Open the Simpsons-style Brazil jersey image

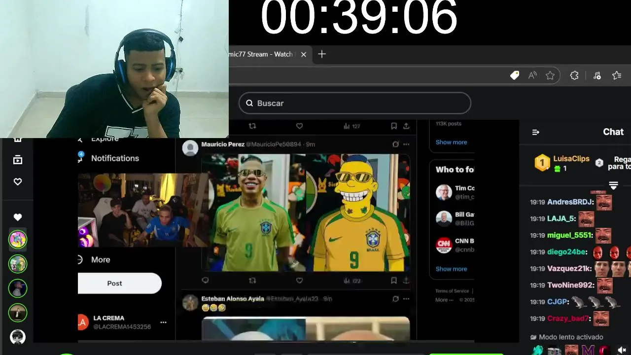pos(358,213)
